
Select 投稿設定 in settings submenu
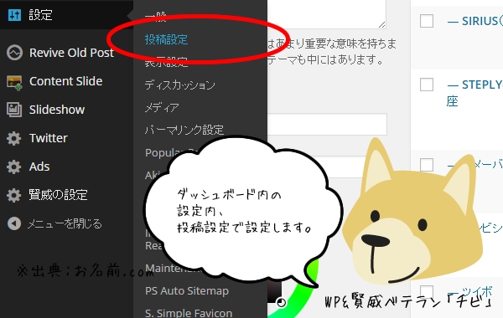pos(166,39)
